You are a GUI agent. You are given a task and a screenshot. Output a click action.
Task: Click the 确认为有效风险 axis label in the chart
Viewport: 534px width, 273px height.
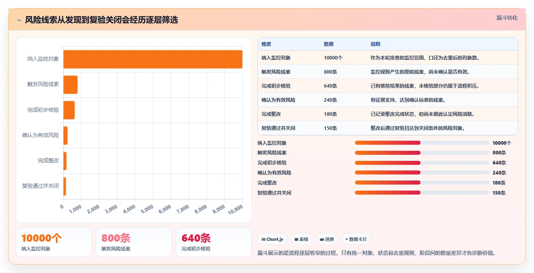click(x=40, y=135)
